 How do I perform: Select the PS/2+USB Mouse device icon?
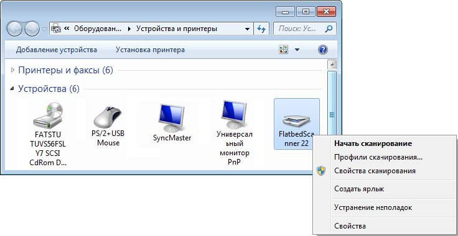click(x=108, y=117)
